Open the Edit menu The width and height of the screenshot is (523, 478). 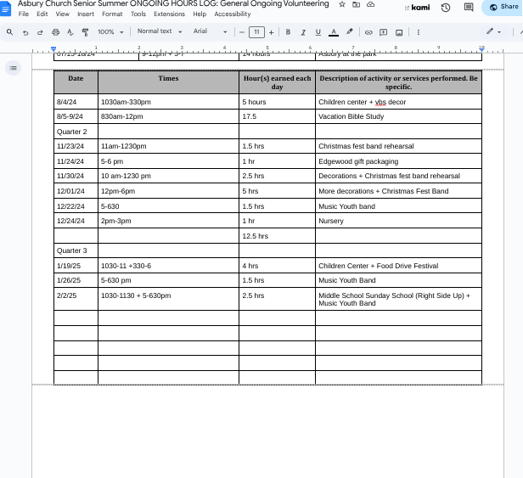click(42, 14)
